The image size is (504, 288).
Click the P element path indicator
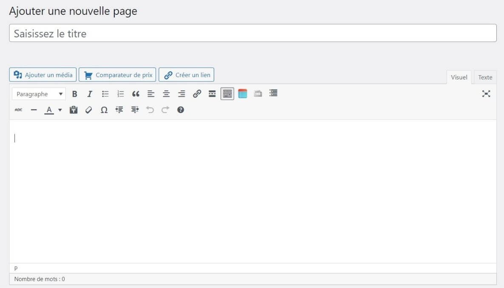(x=16, y=268)
